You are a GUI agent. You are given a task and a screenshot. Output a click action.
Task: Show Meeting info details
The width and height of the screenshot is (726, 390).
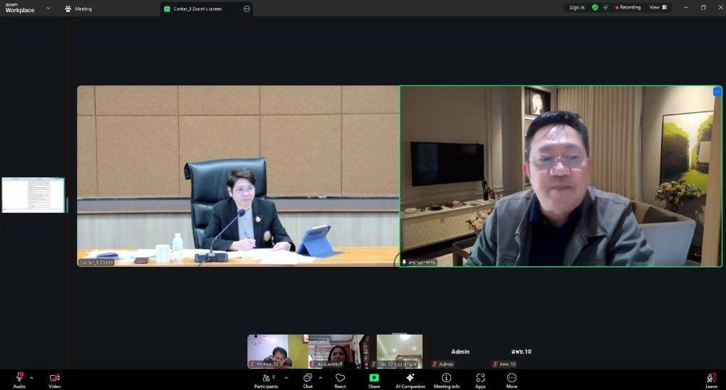[447, 379]
